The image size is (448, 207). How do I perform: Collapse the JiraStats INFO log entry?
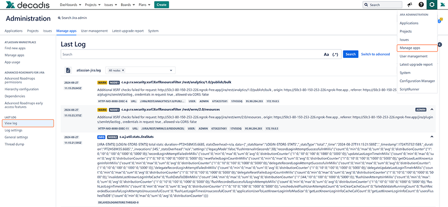431,137
